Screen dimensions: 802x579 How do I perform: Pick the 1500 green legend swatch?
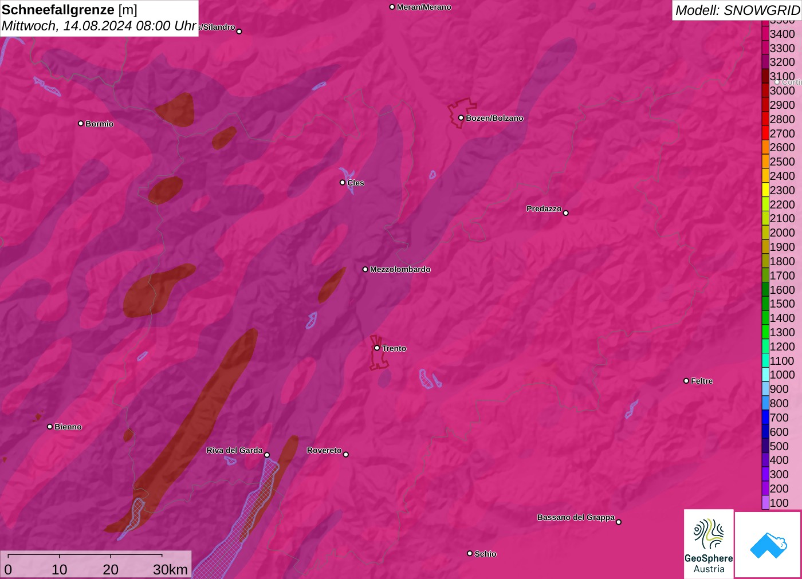765,304
